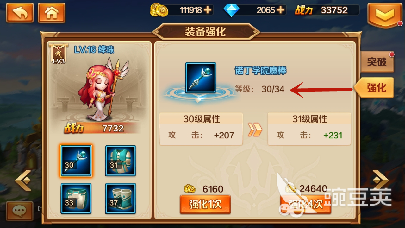Add gold coins with the plus icon

207,10
